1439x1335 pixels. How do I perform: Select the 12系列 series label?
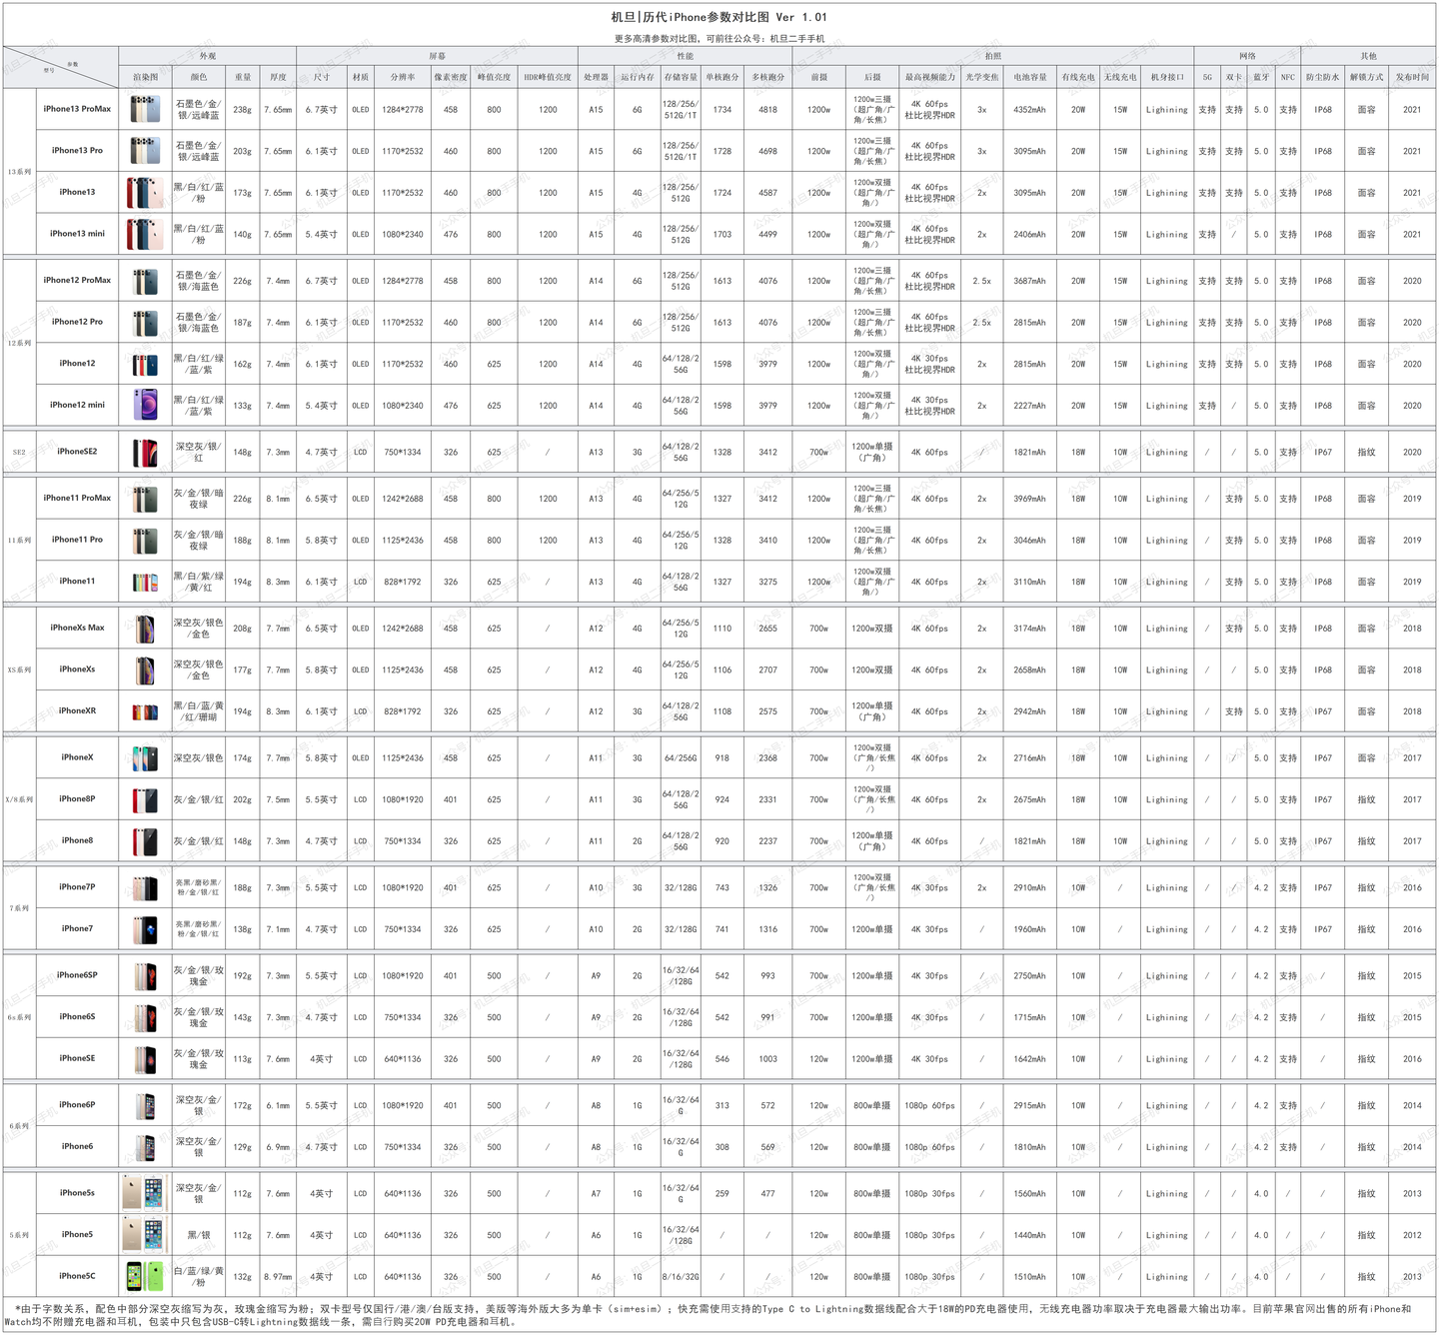coord(19,343)
